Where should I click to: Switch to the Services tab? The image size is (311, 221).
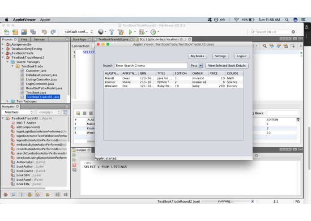pos(39,39)
